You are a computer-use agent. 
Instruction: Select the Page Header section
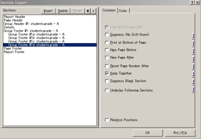[50, 20]
